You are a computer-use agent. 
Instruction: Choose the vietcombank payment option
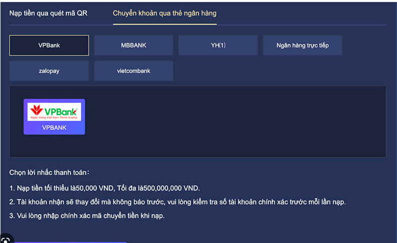(134, 71)
